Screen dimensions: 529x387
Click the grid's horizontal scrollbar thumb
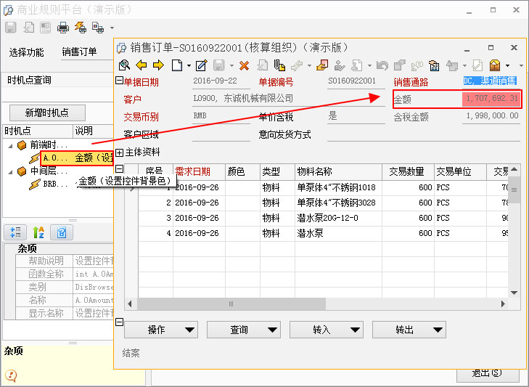click(x=231, y=304)
